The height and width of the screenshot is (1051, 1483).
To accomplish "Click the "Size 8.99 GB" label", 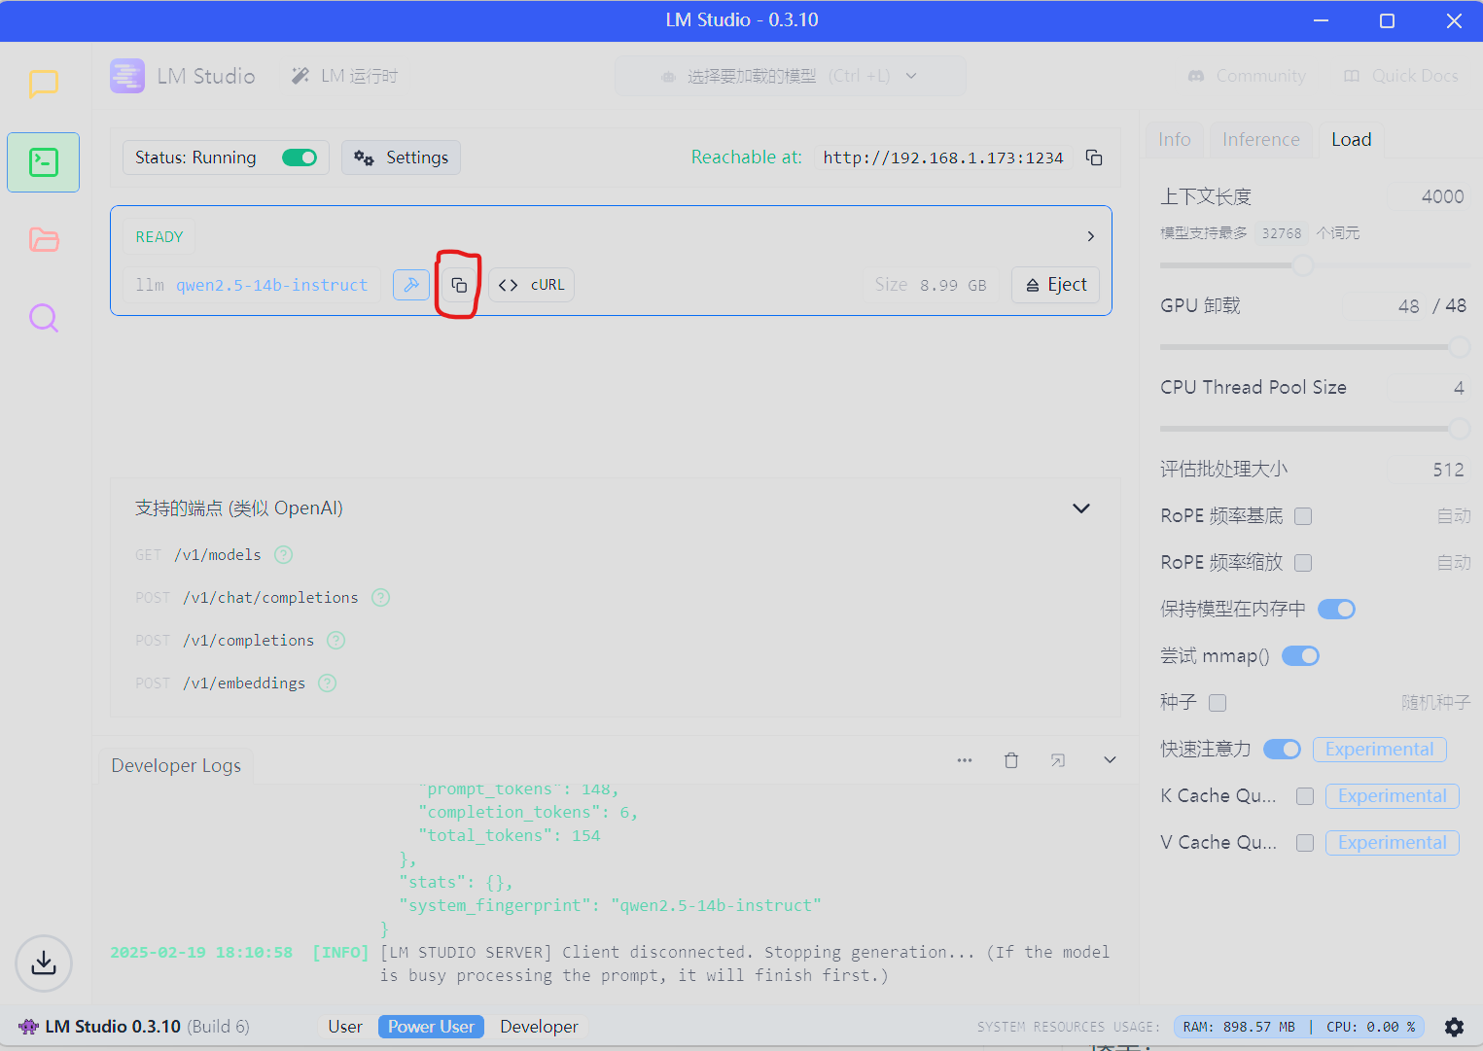I will click(x=931, y=285).
